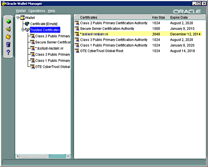Select Class 3 Public Primary in the tree
This screenshot has height=167, width=208.
(x=53, y=54)
